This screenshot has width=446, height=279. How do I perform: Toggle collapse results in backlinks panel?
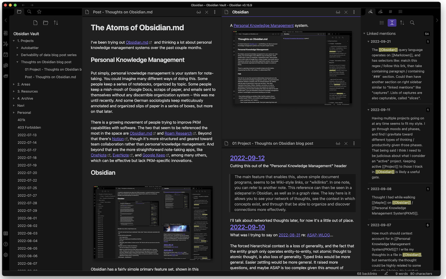click(382, 23)
